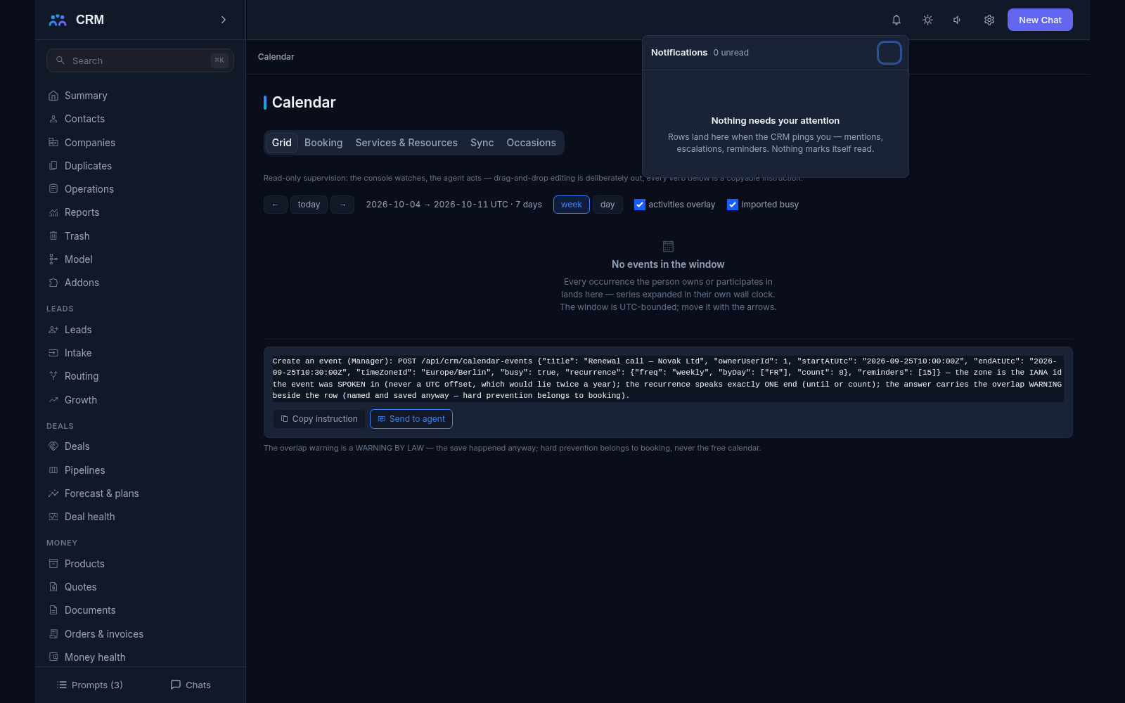1125x703 pixels.
Task: Open the Model page
Action: tap(140, 259)
